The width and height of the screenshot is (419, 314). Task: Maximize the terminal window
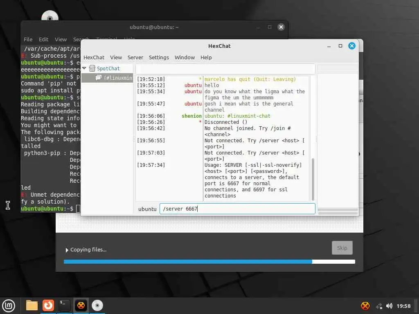[x=270, y=27]
